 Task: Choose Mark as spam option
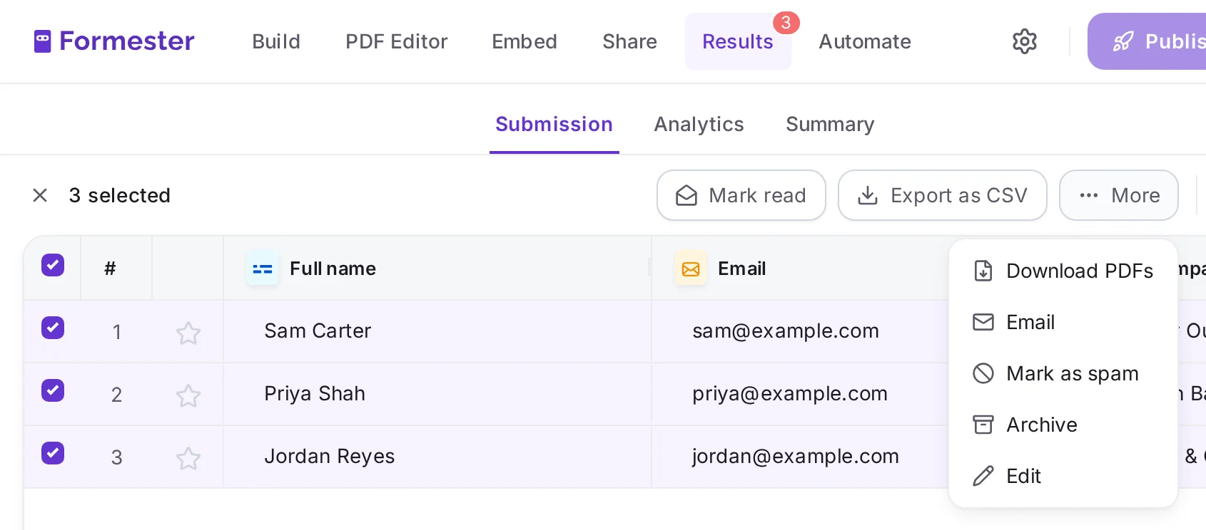1063,373
